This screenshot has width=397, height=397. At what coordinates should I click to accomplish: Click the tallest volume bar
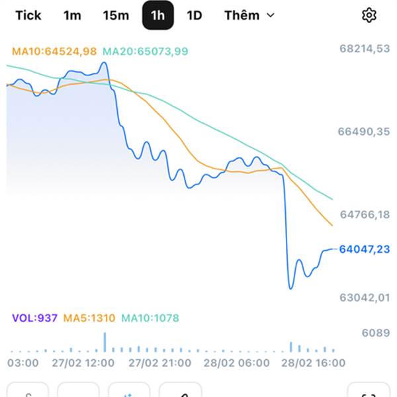coord(104,342)
